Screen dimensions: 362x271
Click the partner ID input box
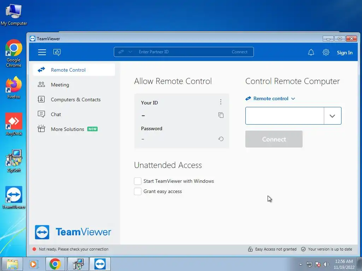[285, 116]
